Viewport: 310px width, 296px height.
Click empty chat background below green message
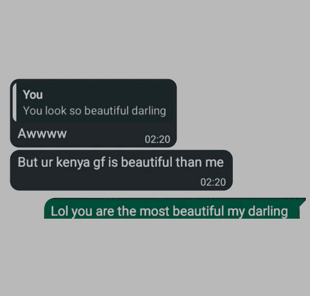[x=155, y=258]
